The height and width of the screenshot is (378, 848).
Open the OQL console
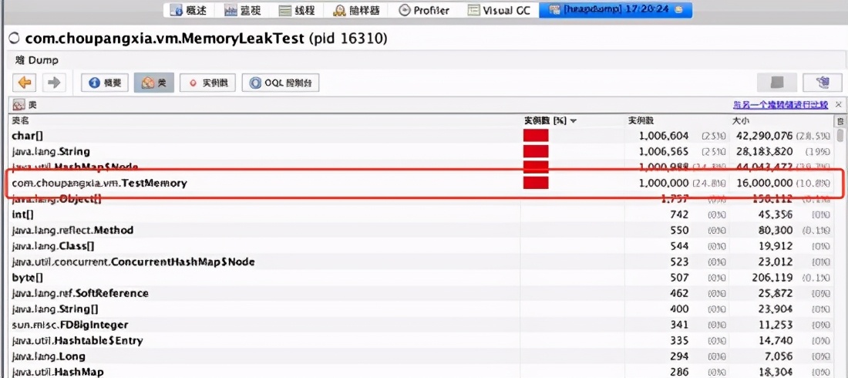point(280,83)
